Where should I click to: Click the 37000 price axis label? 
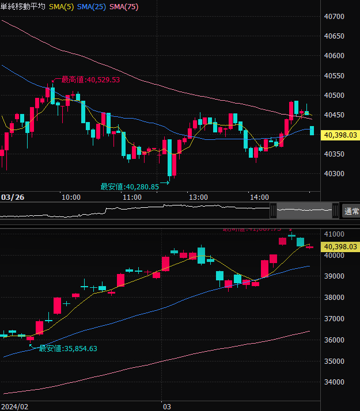[x=334, y=318]
